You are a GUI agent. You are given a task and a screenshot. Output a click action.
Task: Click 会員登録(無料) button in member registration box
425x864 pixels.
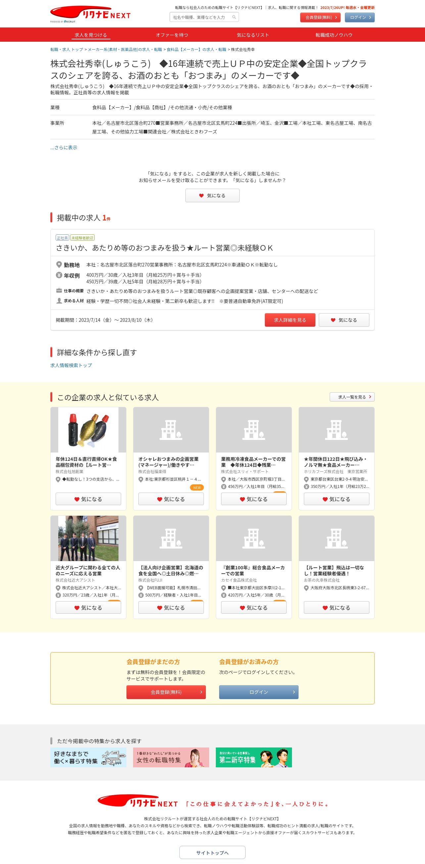[166, 692]
